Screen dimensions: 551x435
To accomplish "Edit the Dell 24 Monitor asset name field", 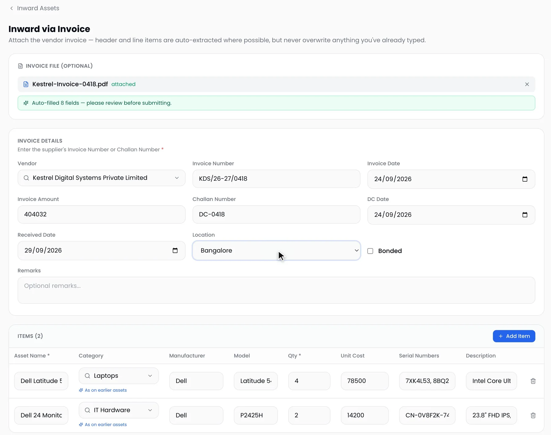I will [41, 415].
